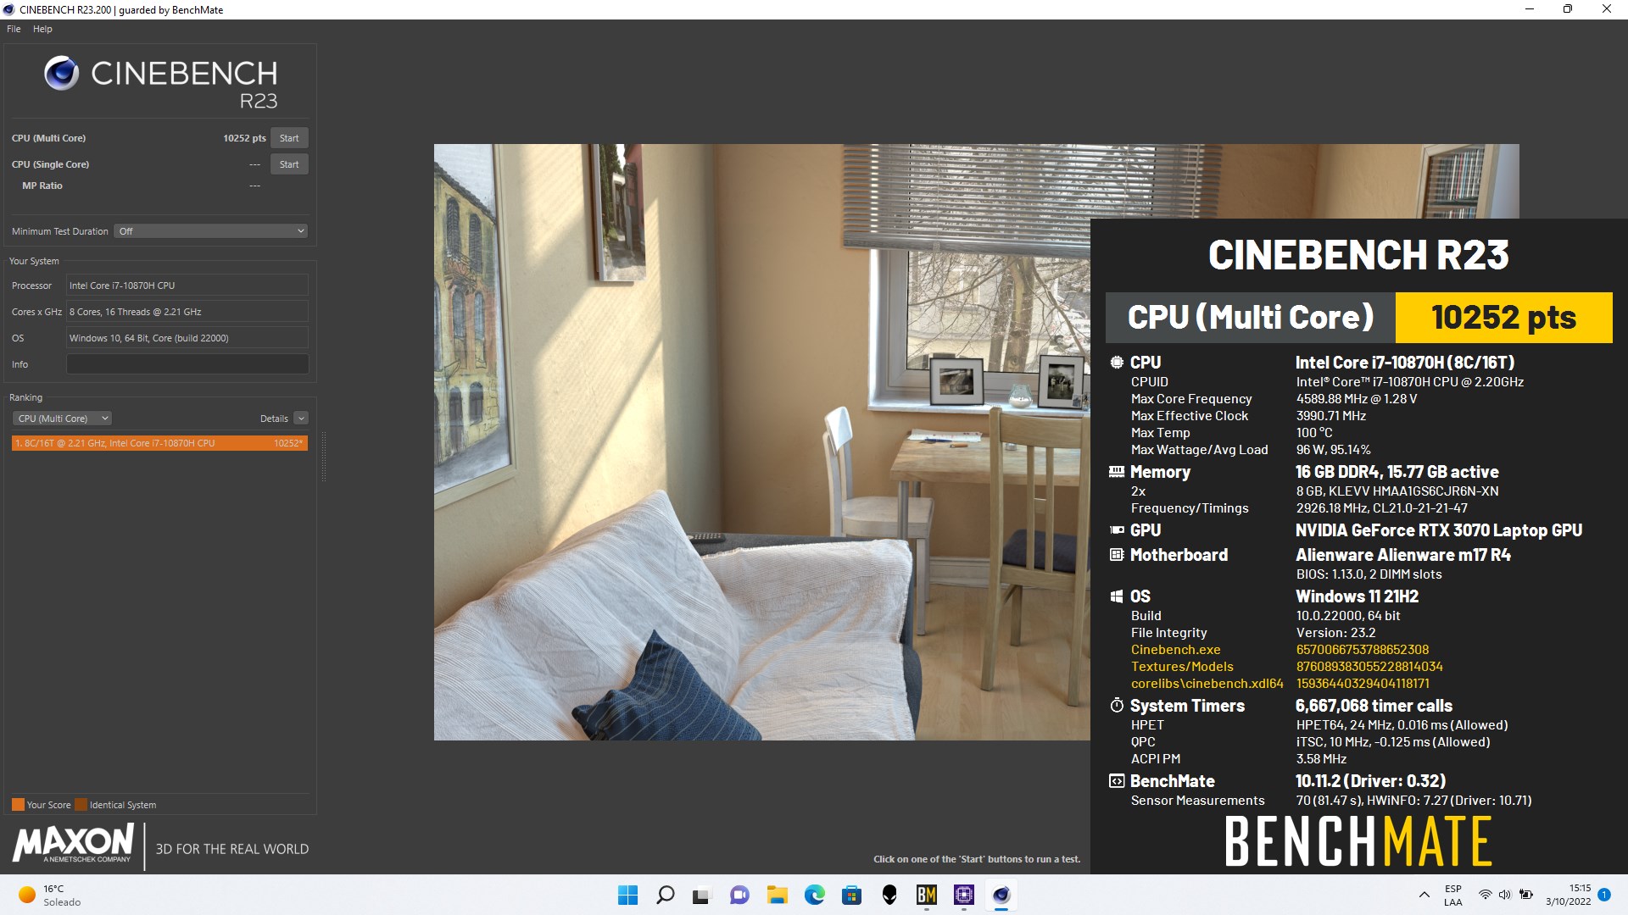The width and height of the screenshot is (1628, 915).
Task: Open the Help menu
Action: (x=42, y=29)
